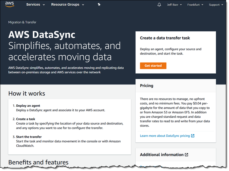This screenshot has height=171, width=229.
Task: Open the Resource Groups menu
Action: click(x=65, y=5)
